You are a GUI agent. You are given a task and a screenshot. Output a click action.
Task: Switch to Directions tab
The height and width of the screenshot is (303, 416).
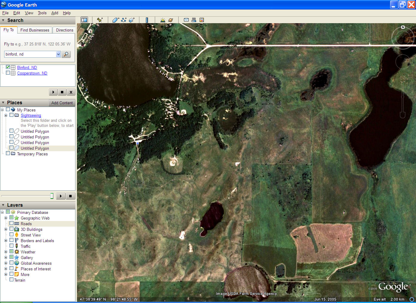coord(64,30)
